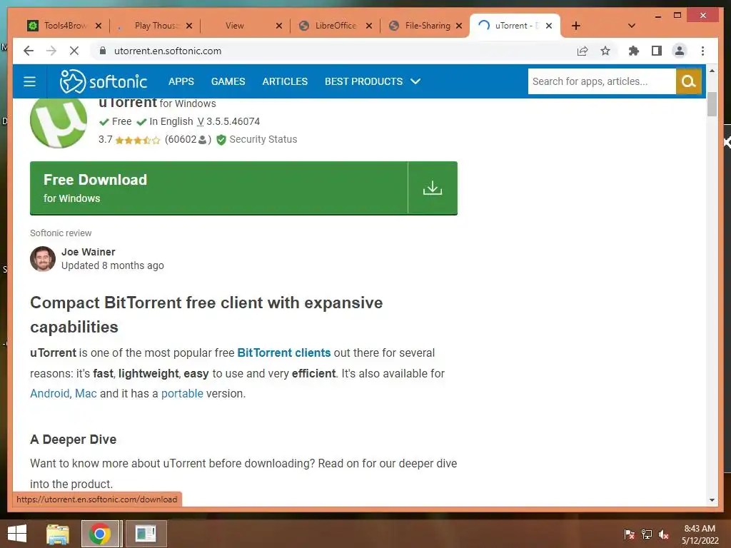Click the scrollbar down arrow

click(x=712, y=500)
